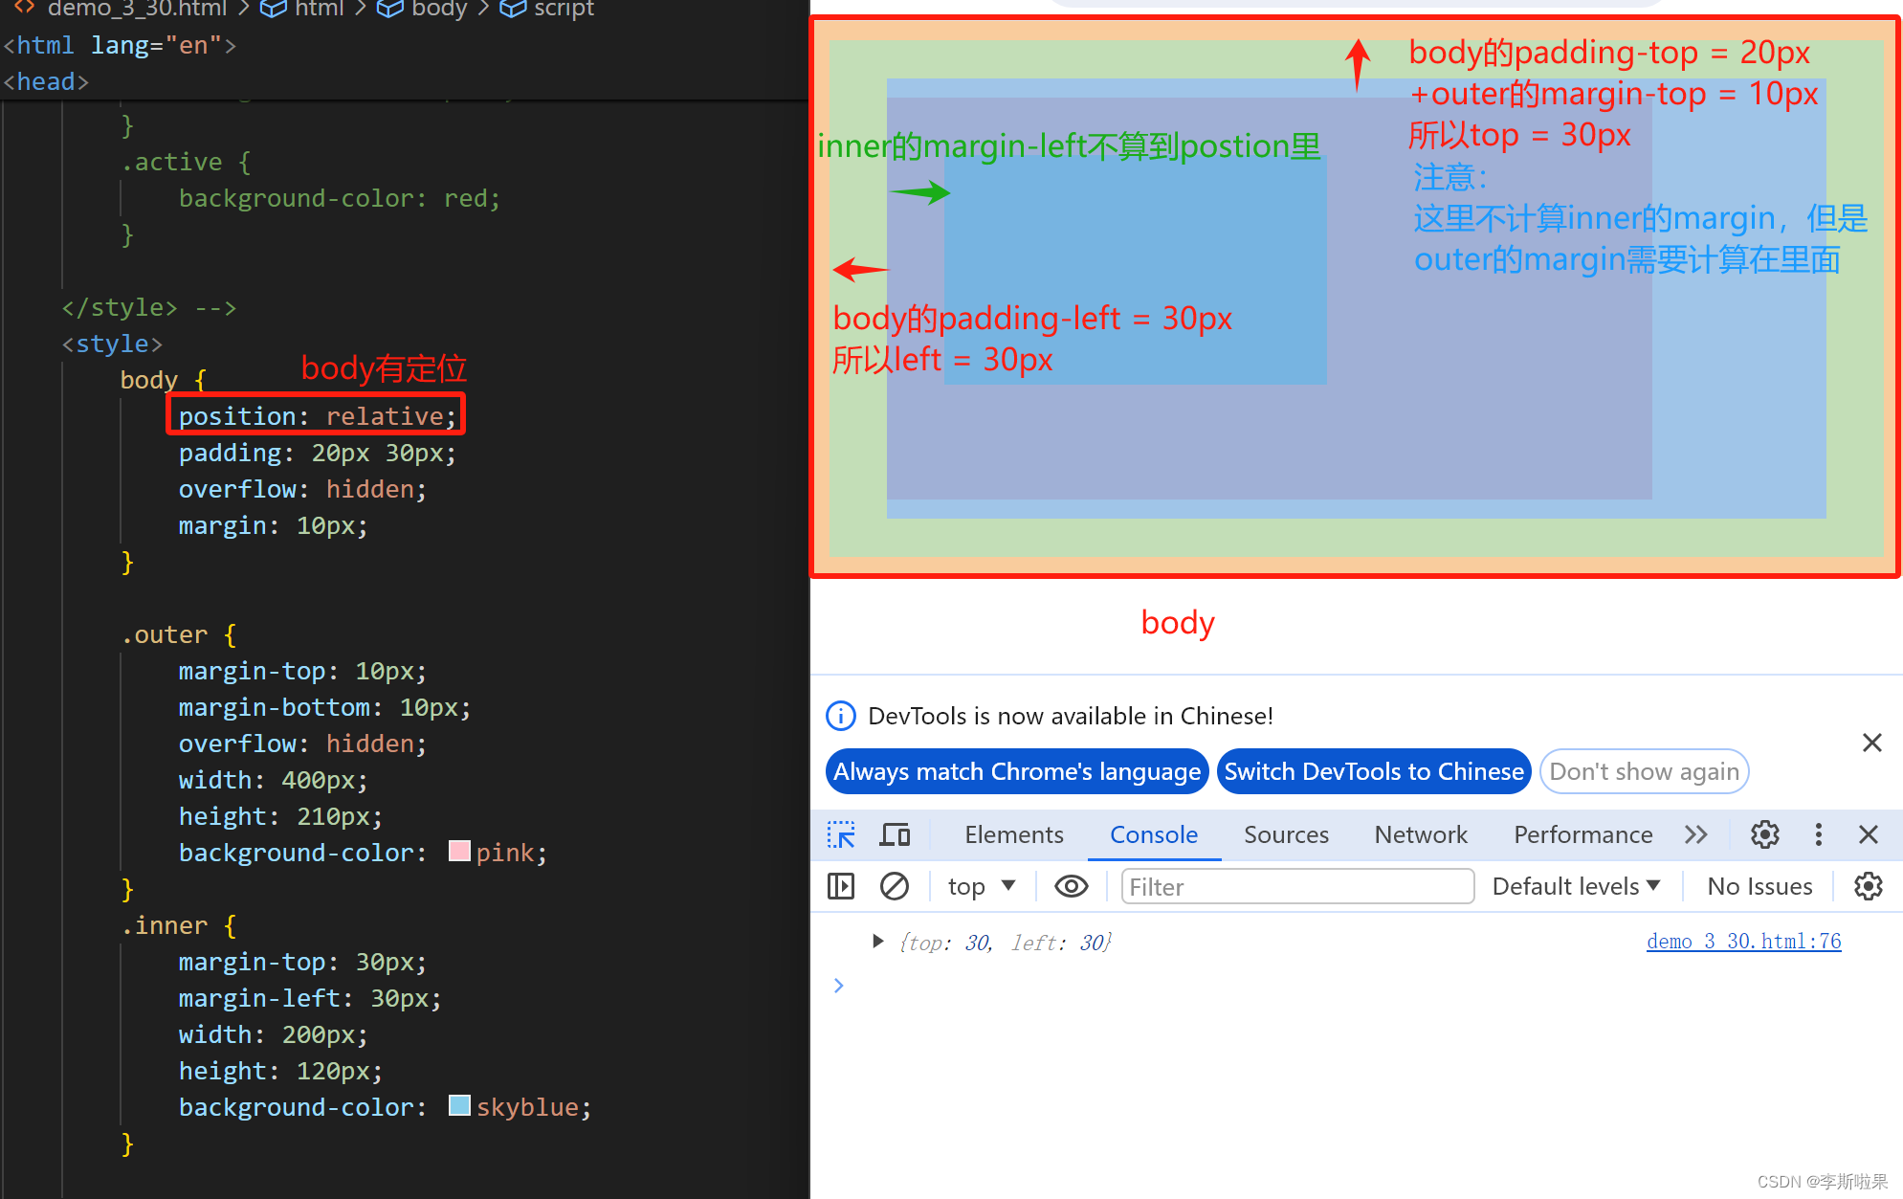Click the clear console icon

point(894,886)
